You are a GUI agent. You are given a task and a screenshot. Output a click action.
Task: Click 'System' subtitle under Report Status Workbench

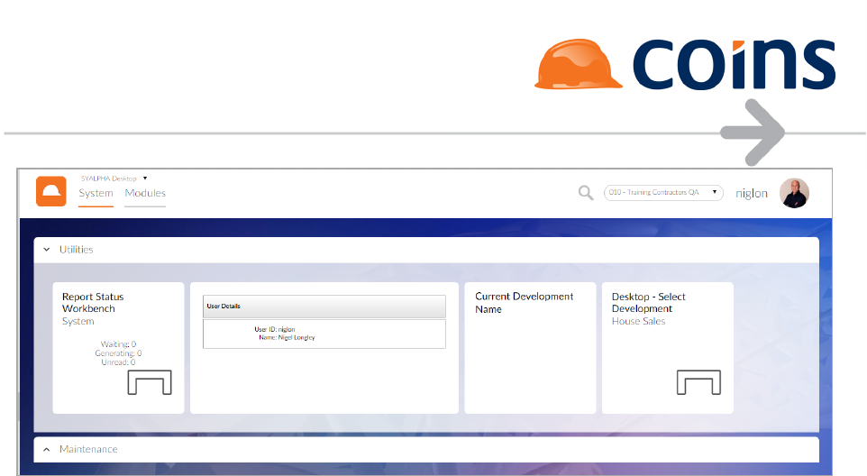pyautogui.click(x=78, y=321)
